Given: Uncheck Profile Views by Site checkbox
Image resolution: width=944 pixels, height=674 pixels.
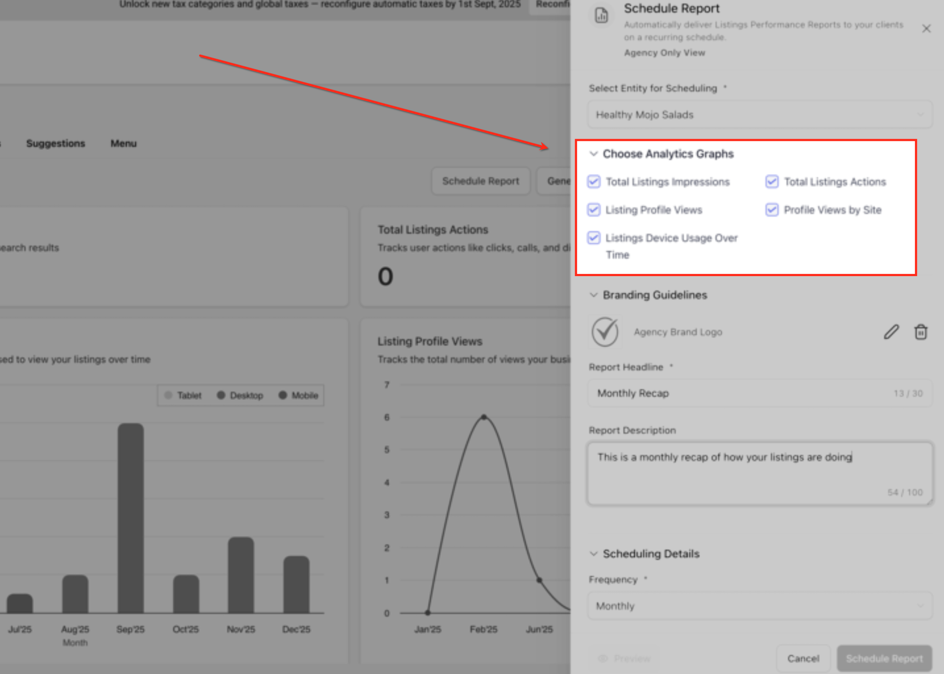Looking at the screenshot, I should click(x=772, y=210).
